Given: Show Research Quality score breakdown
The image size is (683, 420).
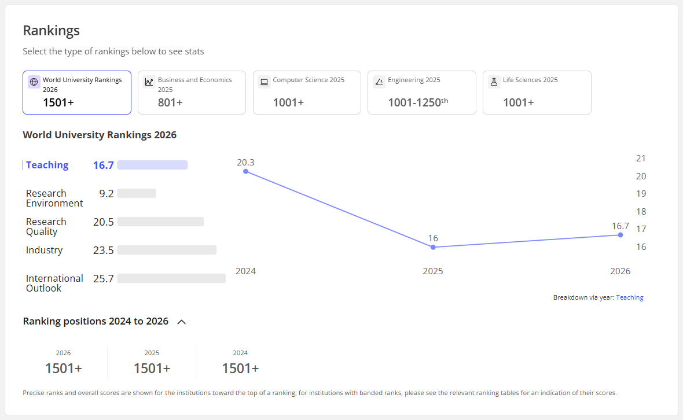Looking at the screenshot, I should click(46, 227).
